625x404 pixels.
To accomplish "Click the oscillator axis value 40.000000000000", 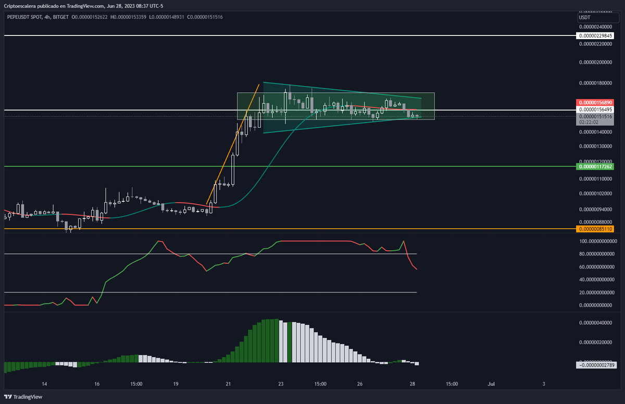I will click(597, 280).
